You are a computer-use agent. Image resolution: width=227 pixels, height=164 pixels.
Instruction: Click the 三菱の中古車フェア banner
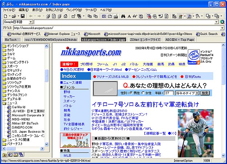75,140
